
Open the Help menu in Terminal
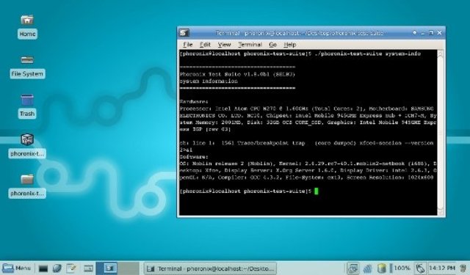pyautogui.click(x=290, y=45)
